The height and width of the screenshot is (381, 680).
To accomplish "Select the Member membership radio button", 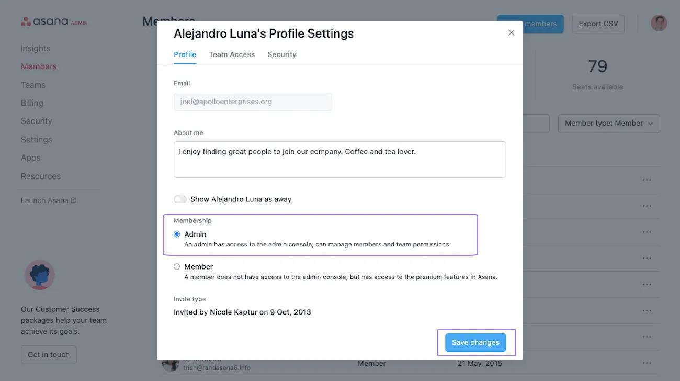I will pyautogui.click(x=177, y=266).
